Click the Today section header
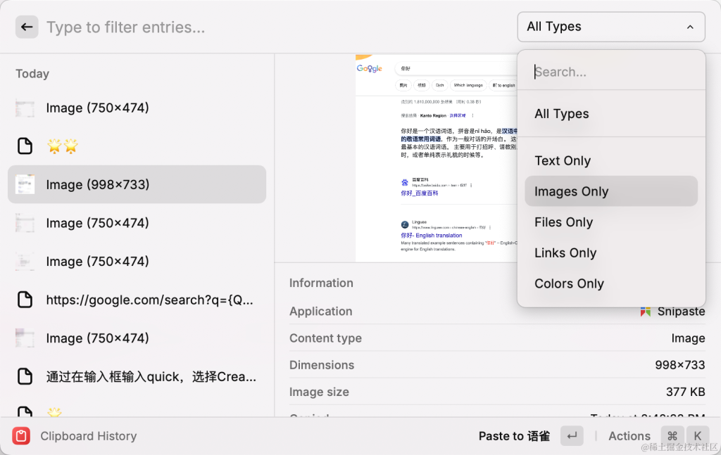Screen dimensions: 721x455 tap(32, 73)
